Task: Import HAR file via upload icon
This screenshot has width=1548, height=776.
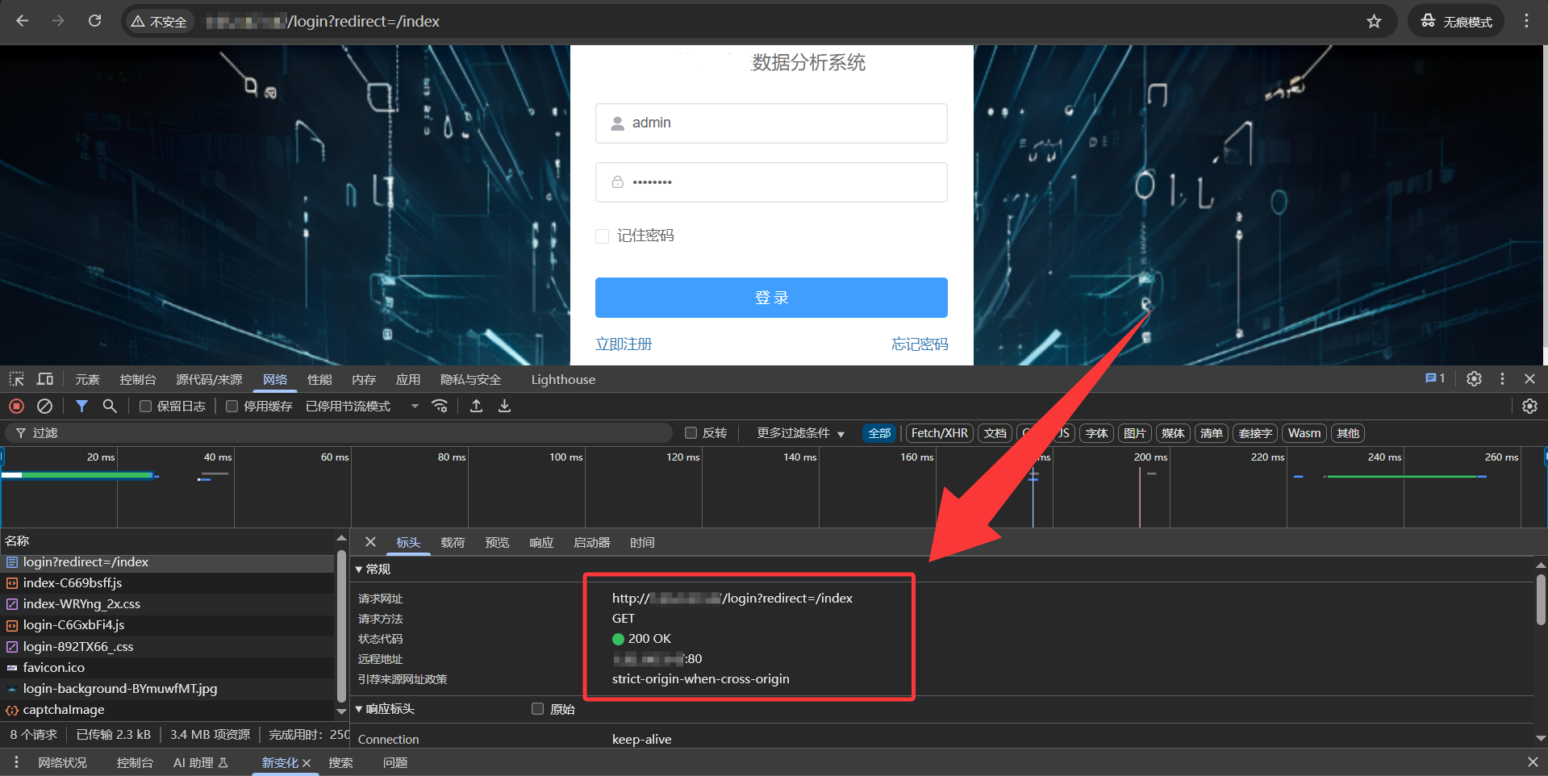Action: (476, 406)
